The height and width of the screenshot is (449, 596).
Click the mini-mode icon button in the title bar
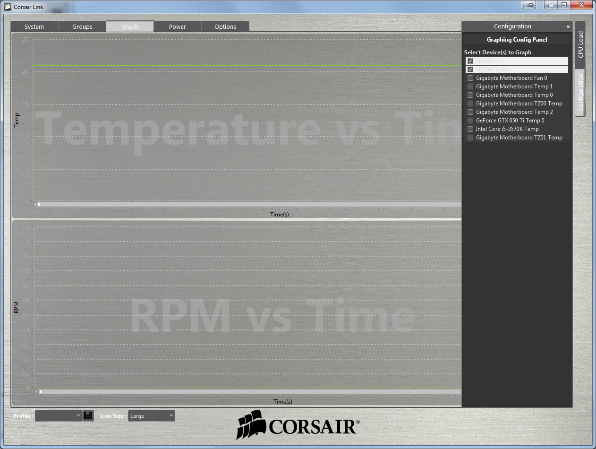tap(529, 5)
